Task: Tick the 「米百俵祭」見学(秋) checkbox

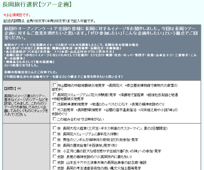Action: (x=54, y=145)
